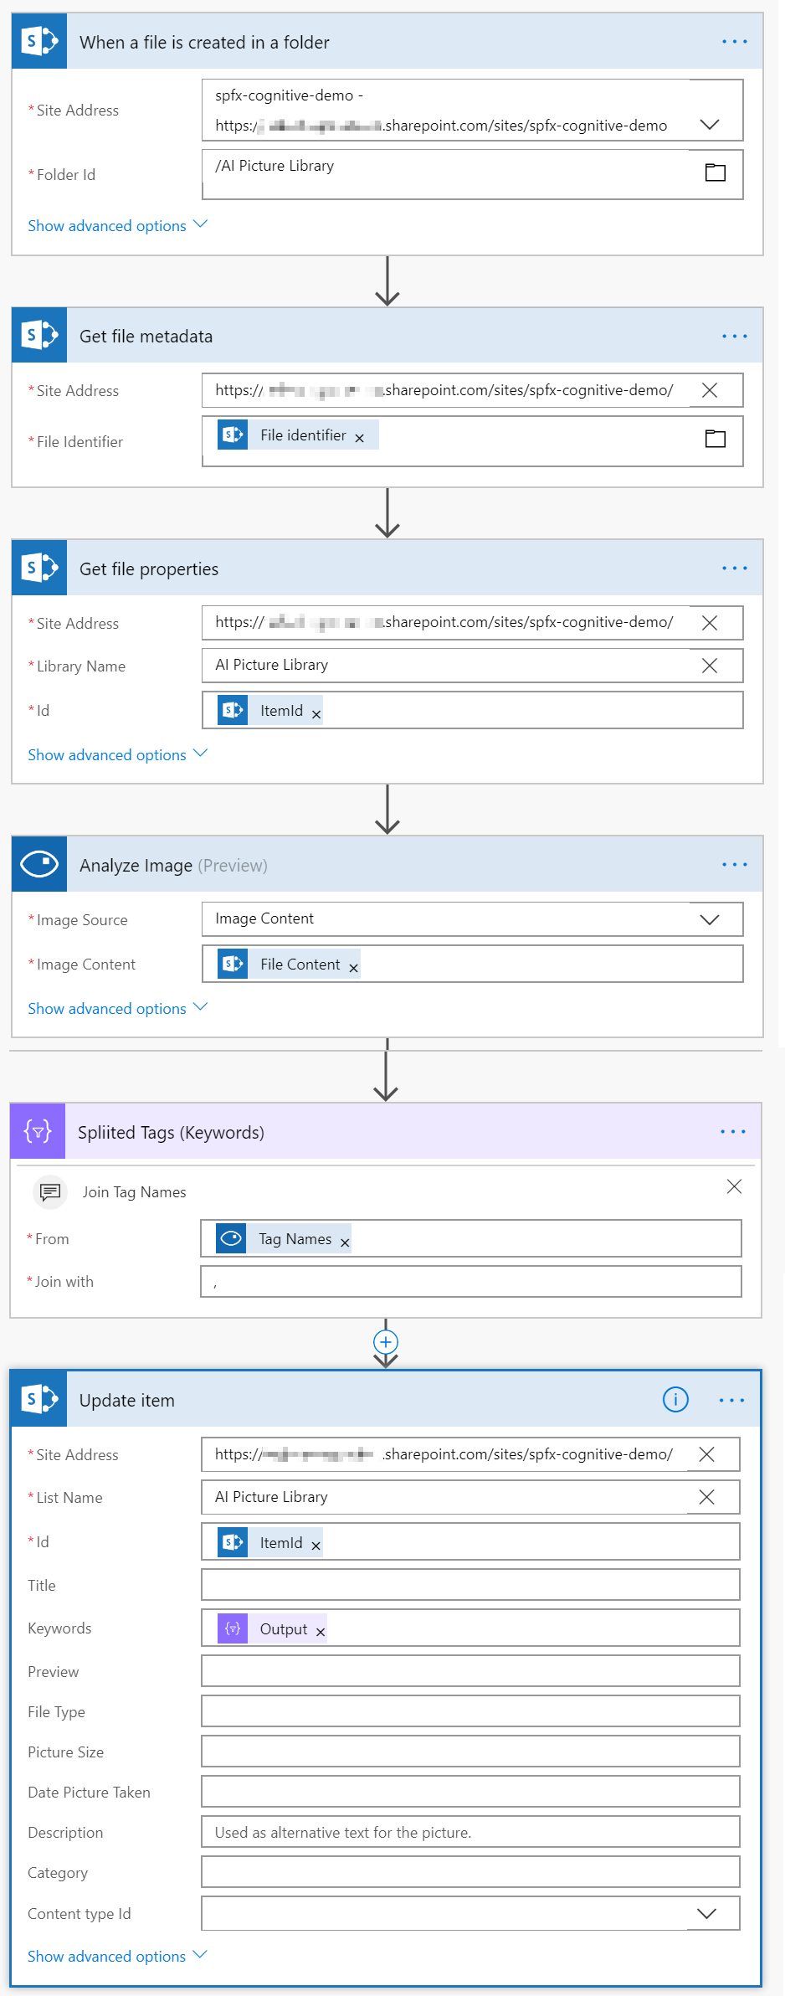Show advanced options in Analyze Image
785x1996 pixels.
pyautogui.click(x=117, y=1008)
